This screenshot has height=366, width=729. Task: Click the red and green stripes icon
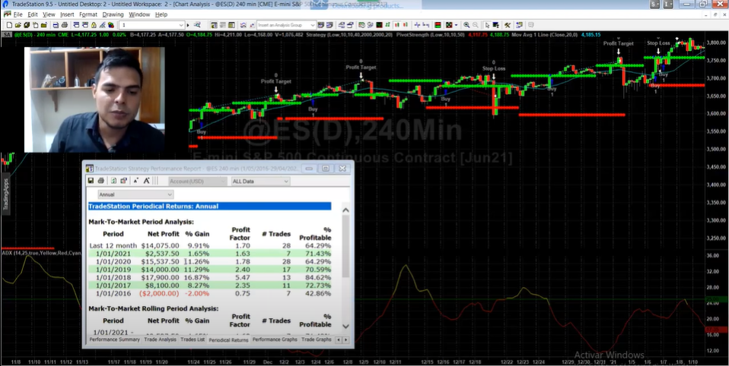[x=438, y=25]
